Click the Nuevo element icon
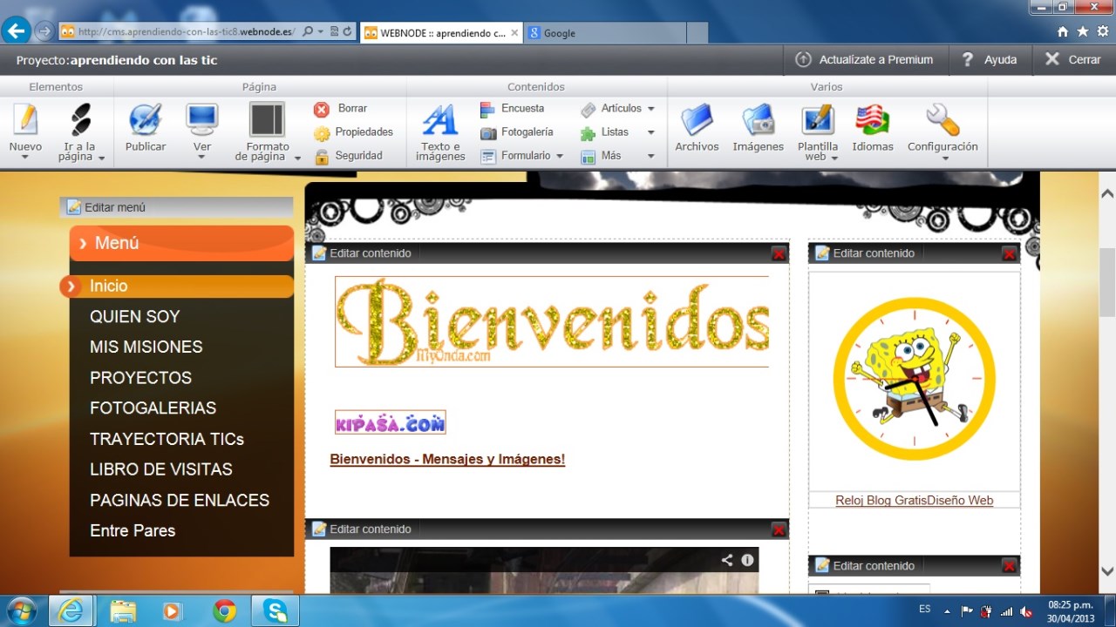 click(26, 119)
